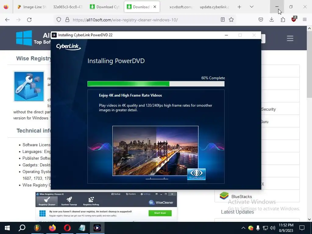Viewport: 312px width, 234px height.
Task: Open the Windows Start menu
Action: [x=7, y=228]
